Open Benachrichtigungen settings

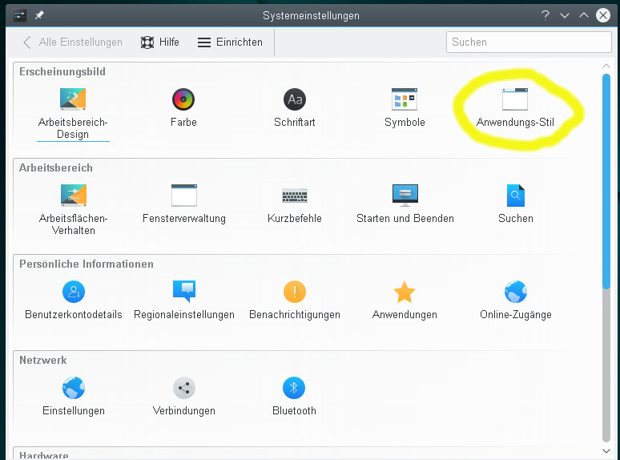click(295, 301)
